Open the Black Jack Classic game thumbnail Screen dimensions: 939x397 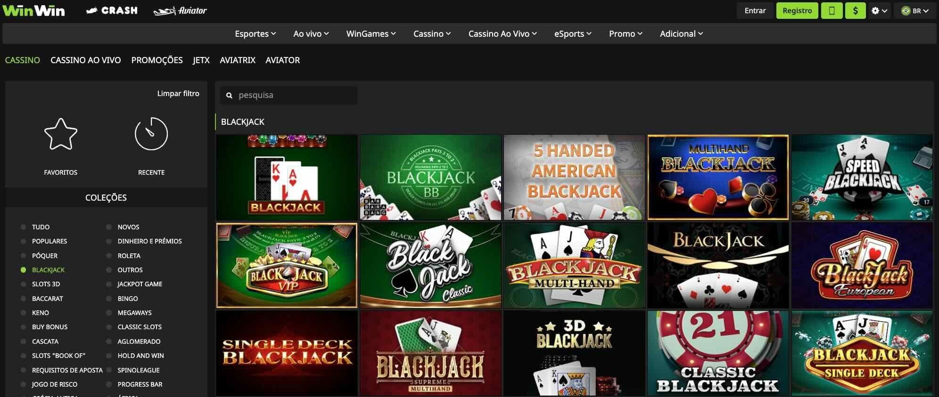coord(430,265)
